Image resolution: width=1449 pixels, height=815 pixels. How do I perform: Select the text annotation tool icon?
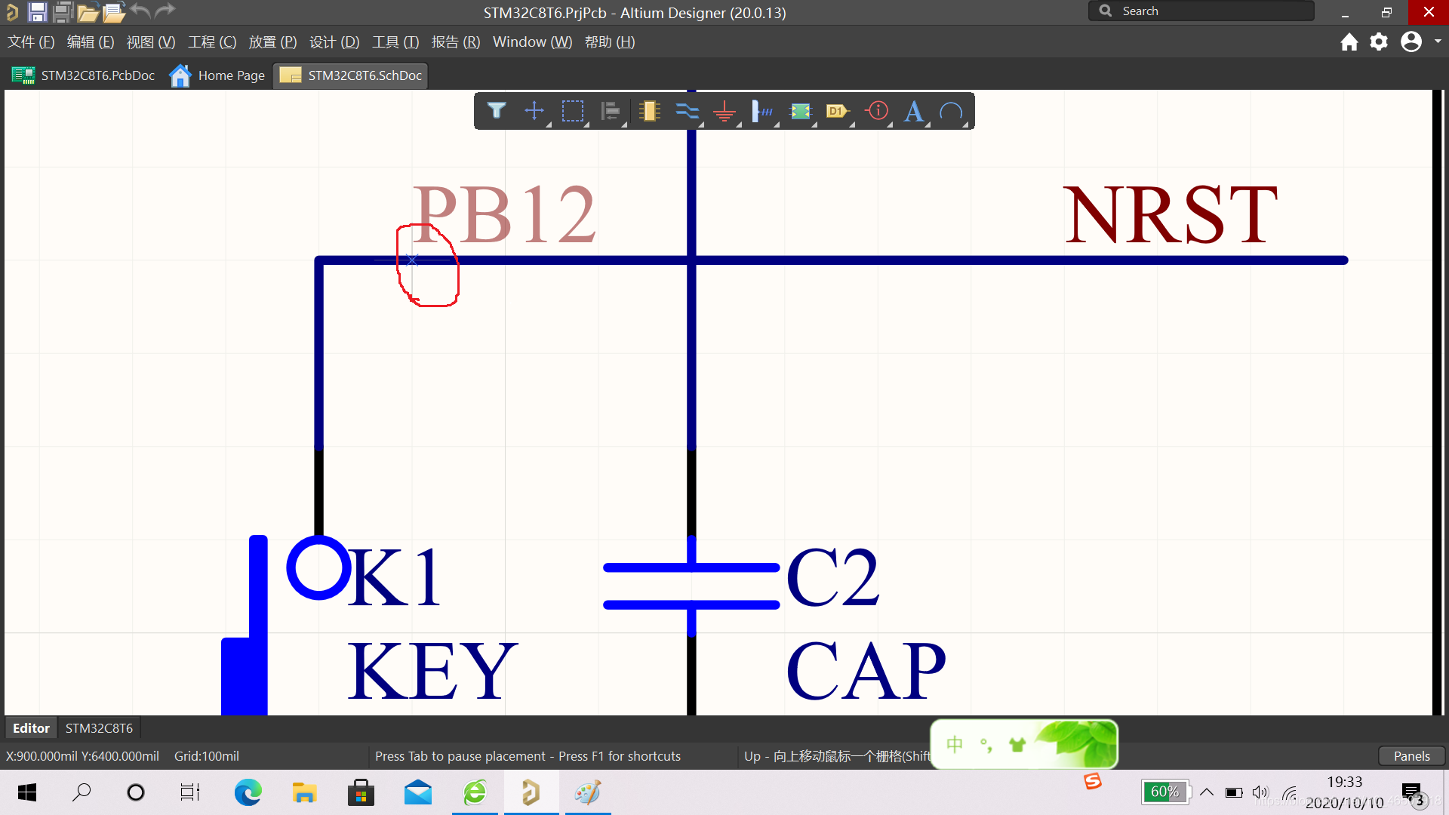(x=914, y=110)
